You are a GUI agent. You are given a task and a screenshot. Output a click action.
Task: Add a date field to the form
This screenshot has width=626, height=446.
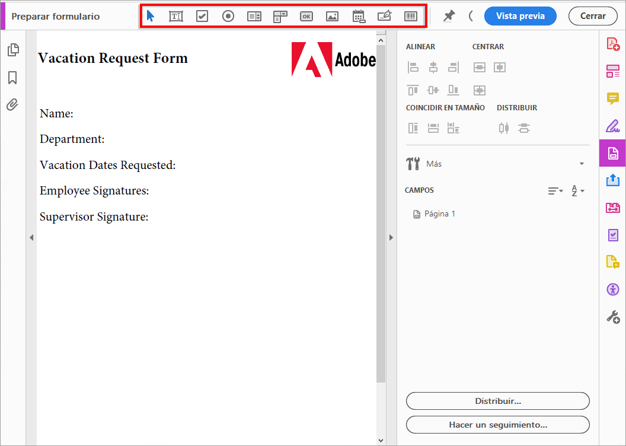pos(358,16)
